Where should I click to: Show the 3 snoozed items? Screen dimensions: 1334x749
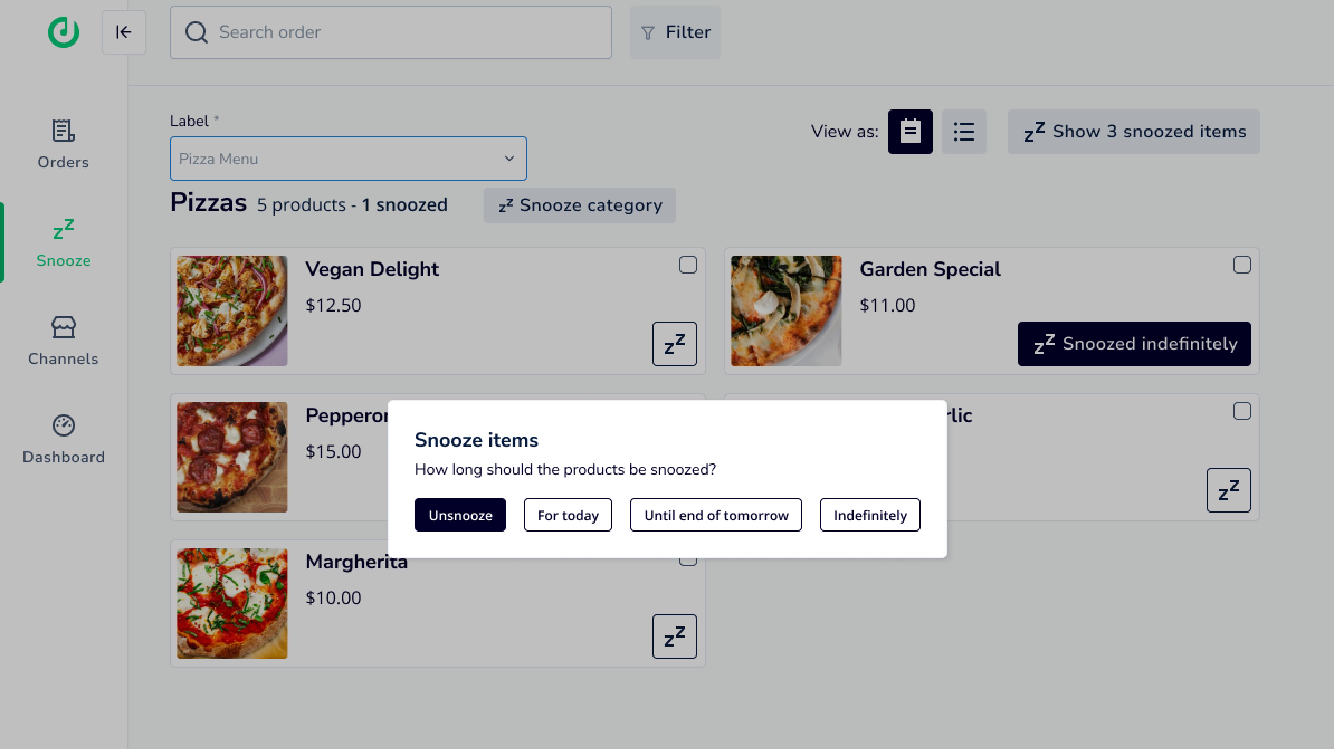point(1133,131)
